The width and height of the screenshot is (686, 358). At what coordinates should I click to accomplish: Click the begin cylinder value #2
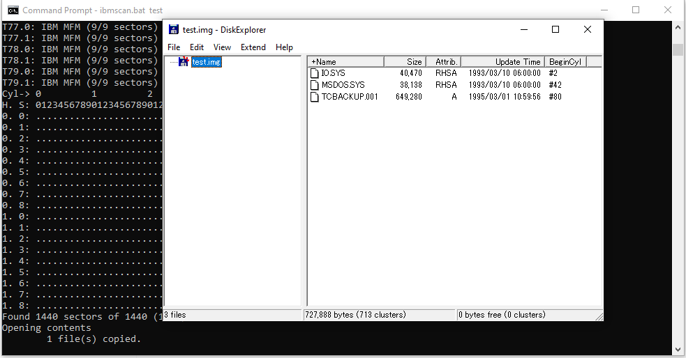[553, 73]
